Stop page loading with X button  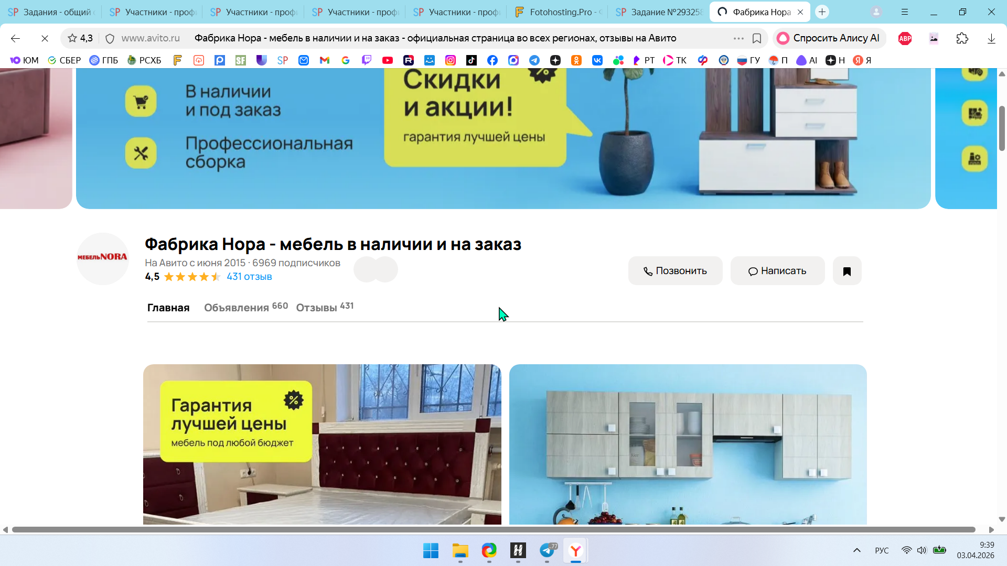[45, 38]
